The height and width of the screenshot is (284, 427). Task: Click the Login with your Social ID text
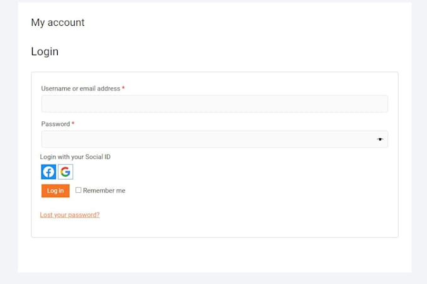coord(75,157)
